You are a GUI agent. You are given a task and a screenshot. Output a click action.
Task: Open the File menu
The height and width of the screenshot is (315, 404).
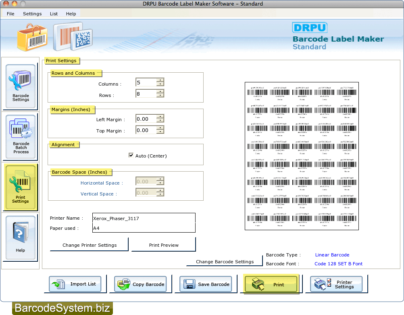(10, 14)
